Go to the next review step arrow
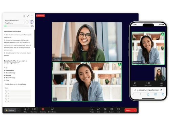This screenshot has width=169, height=127. (32, 22)
